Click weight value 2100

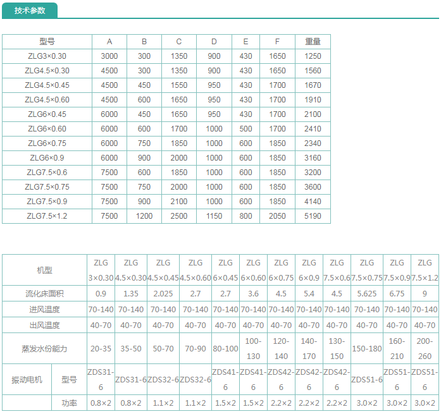tap(313, 114)
